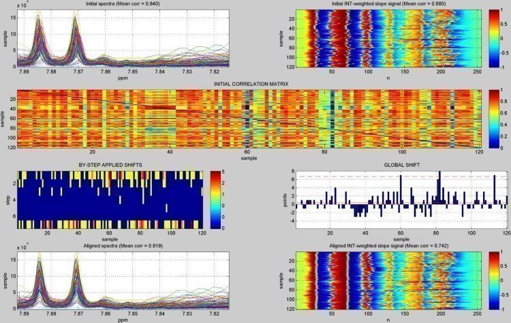Click the colorbar beside the Initial INT-weighted heatmap

[493, 38]
